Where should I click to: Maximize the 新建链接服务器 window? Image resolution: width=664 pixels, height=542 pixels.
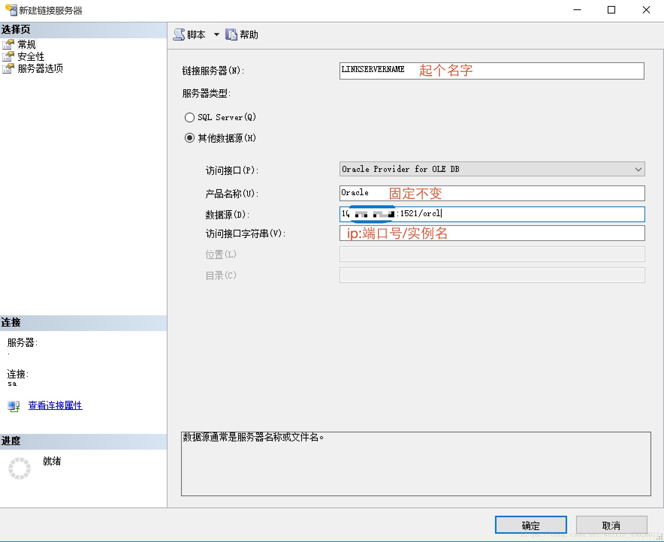click(611, 10)
